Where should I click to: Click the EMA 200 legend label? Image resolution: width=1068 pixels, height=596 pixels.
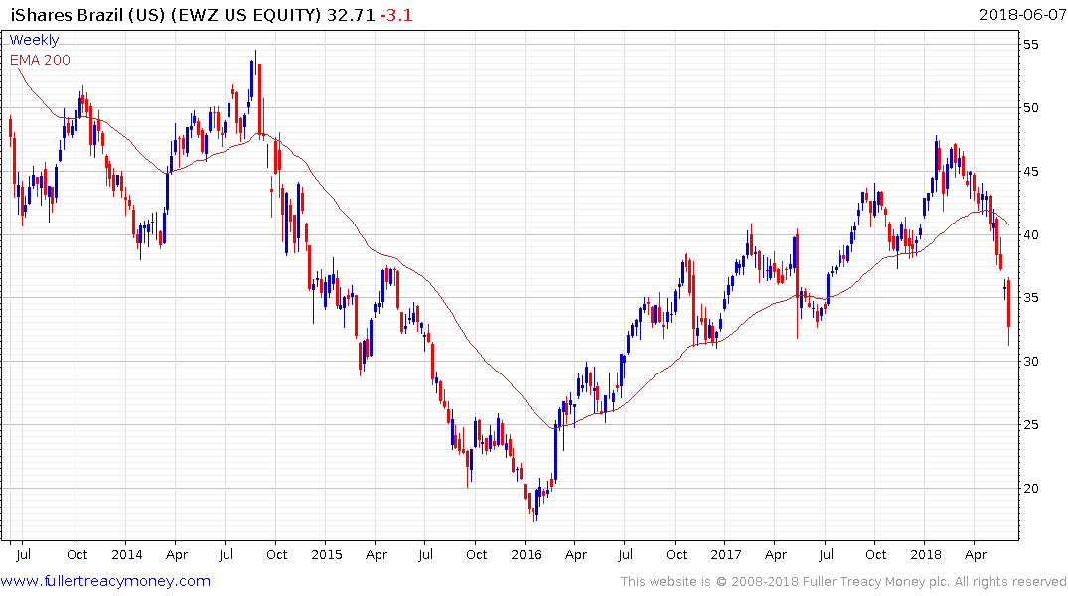click(40, 60)
